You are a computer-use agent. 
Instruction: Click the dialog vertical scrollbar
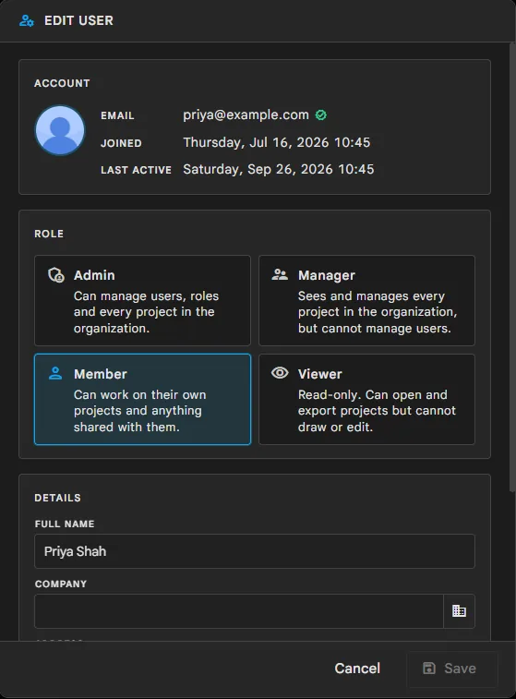coord(512,268)
